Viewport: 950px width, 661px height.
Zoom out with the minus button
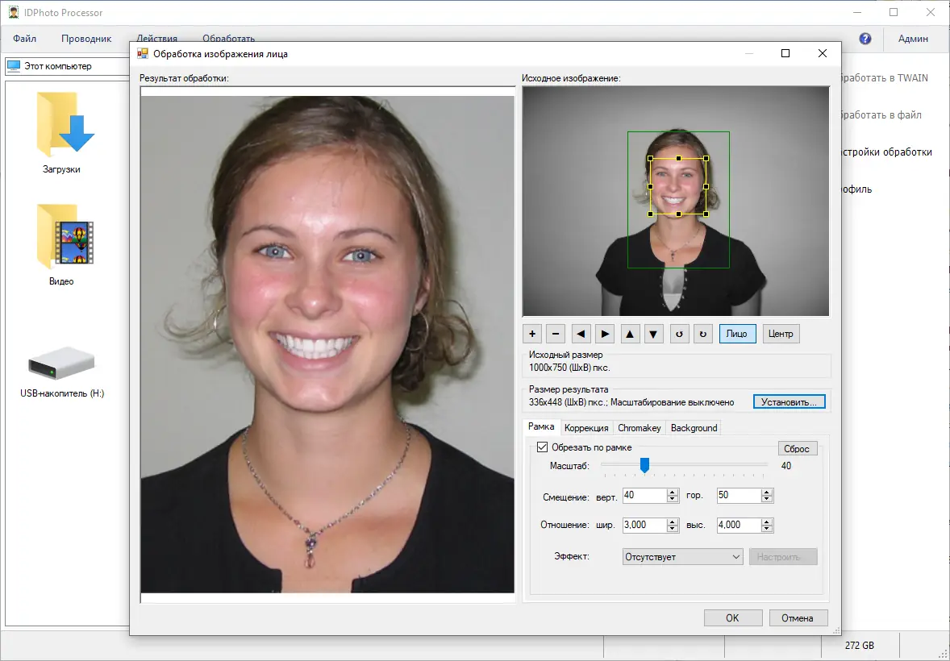[x=556, y=334]
